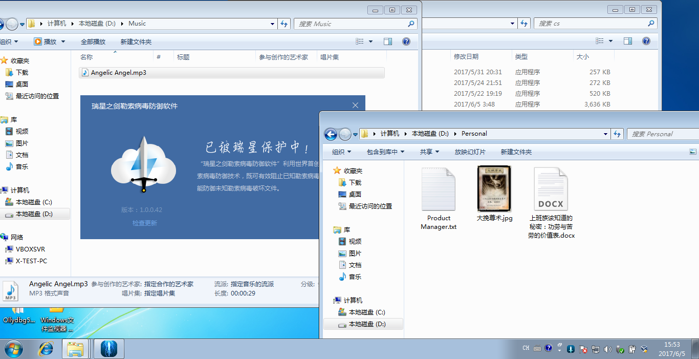Viewport: 699px width, 359px height.
Task: Click 新建文件夹 in Personal window toolbar
Action: (x=516, y=152)
